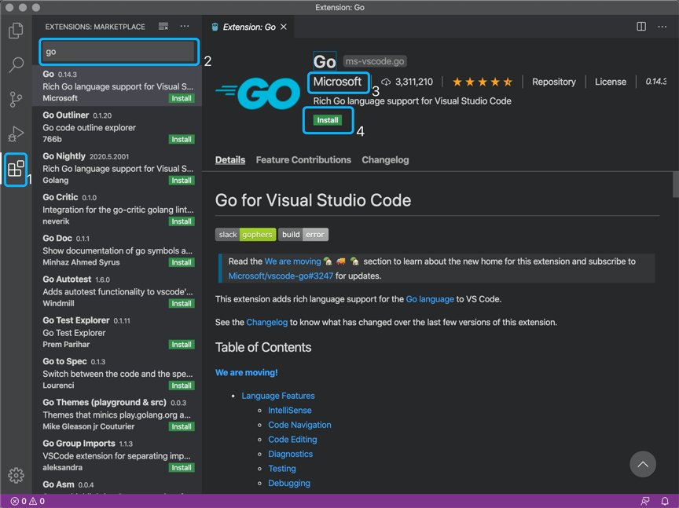
Task: Open the Source Control view
Action: point(16,100)
